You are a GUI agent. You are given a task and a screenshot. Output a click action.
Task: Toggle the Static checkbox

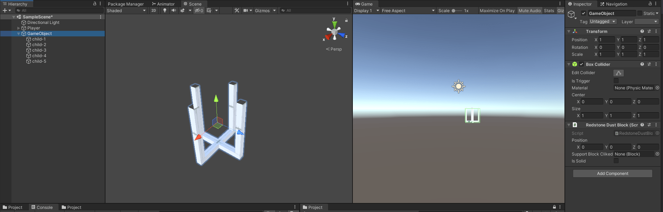tap(640, 13)
